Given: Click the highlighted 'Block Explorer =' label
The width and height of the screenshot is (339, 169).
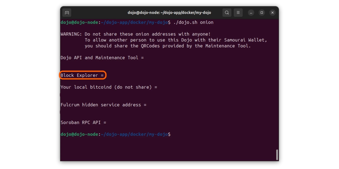Looking at the screenshot, I should pos(82,75).
